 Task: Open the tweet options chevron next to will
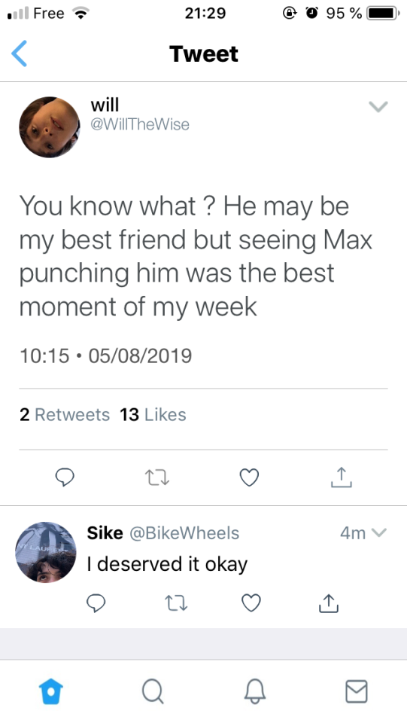(x=378, y=106)
